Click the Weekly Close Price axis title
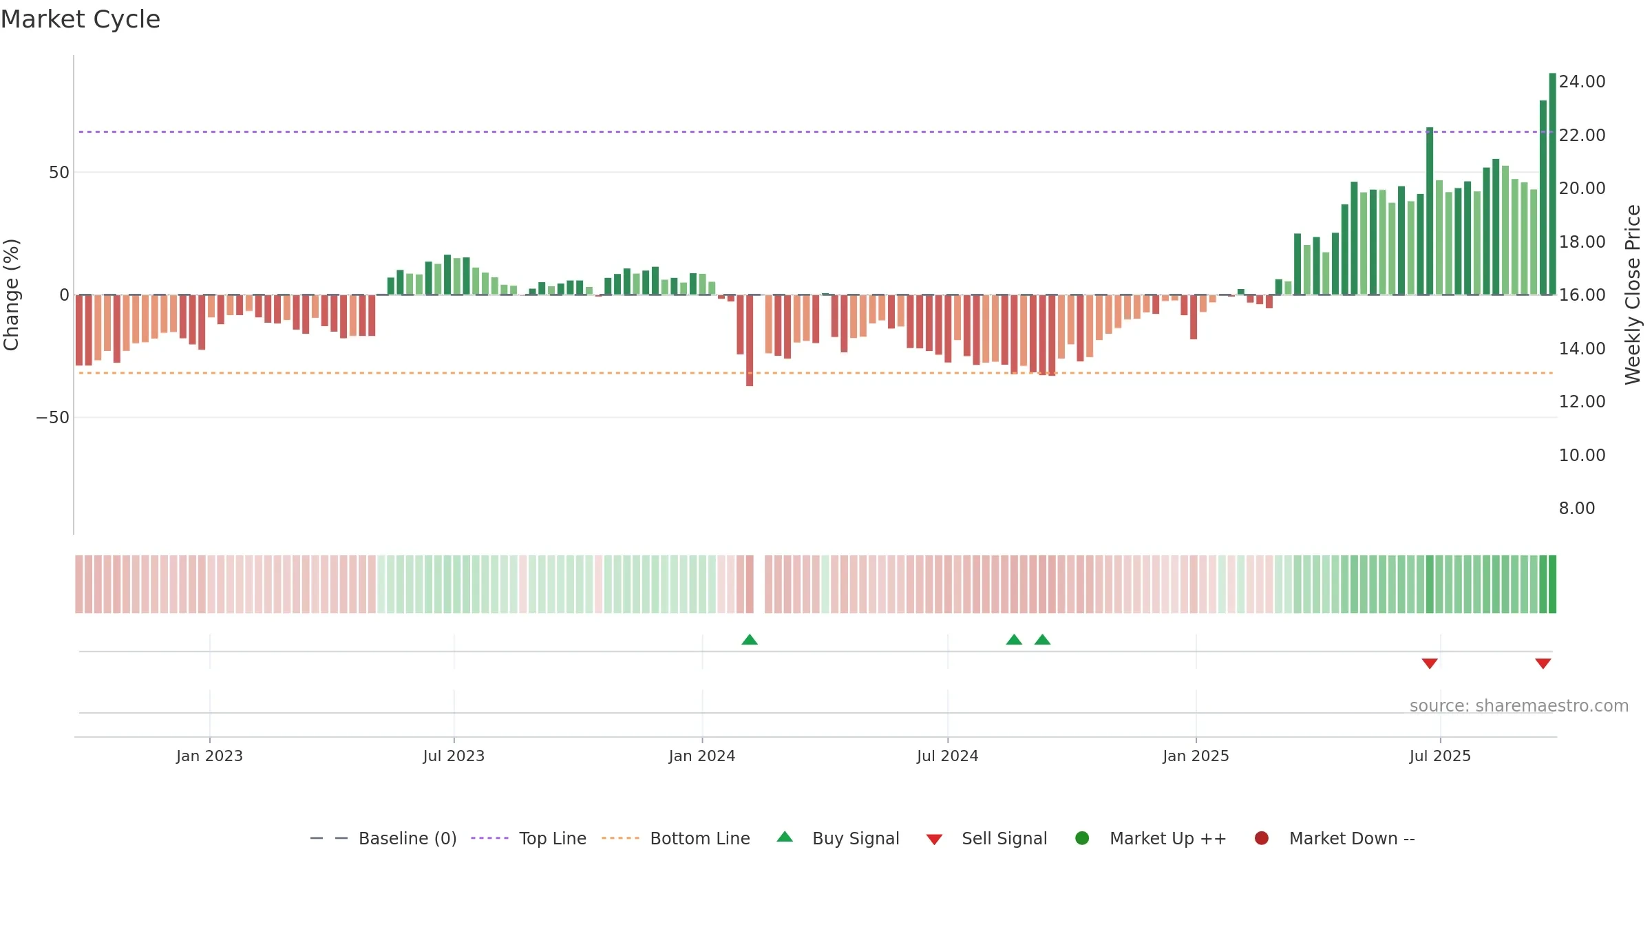 click(x=1633, y=295)
